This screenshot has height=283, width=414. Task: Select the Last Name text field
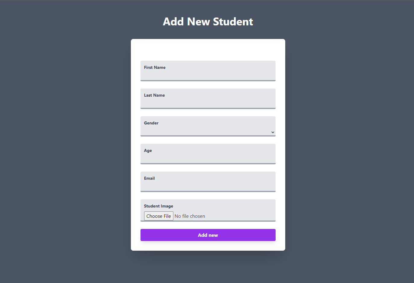tap(208, 103)
